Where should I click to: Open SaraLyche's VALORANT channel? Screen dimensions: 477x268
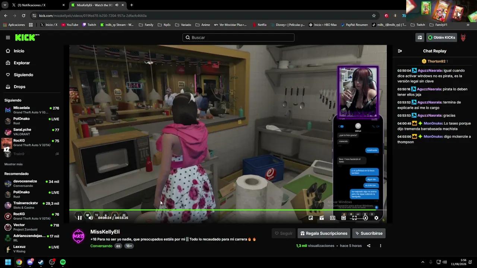click(31, 132)
